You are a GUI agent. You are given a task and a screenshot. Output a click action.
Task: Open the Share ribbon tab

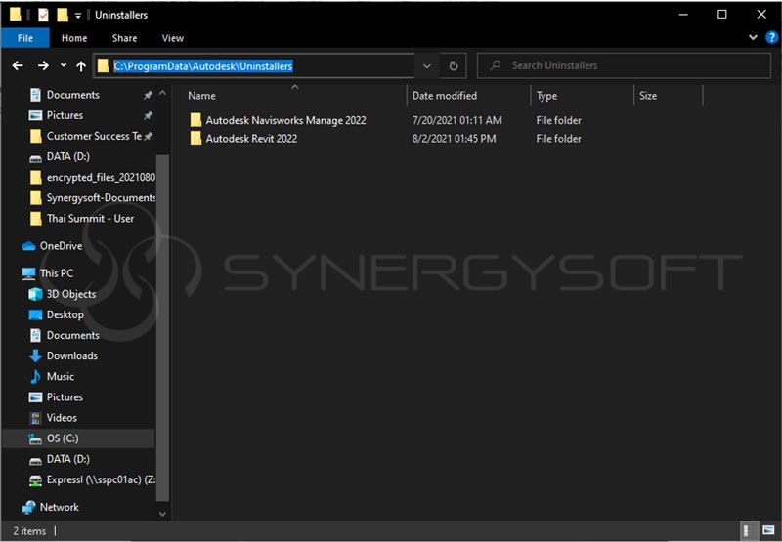click(x=125, y=38)
